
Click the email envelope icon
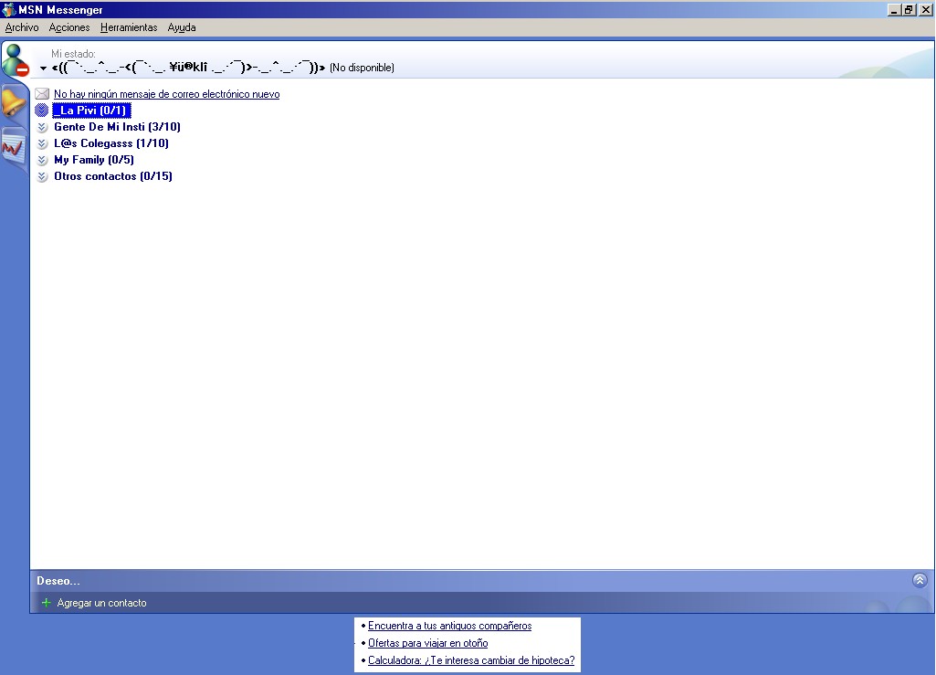42,94
